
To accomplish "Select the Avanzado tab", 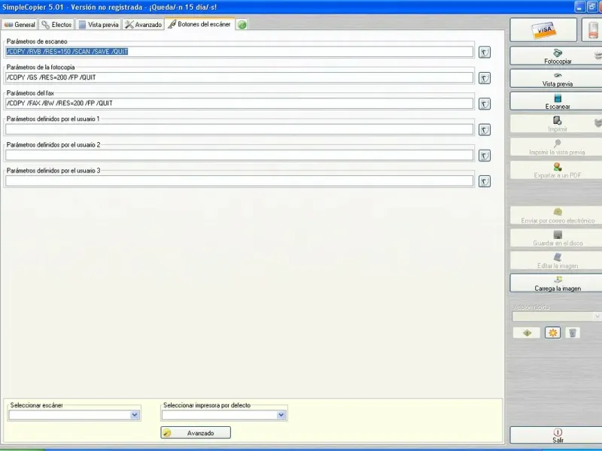I will pyautogui.click(x=144, y=25).
